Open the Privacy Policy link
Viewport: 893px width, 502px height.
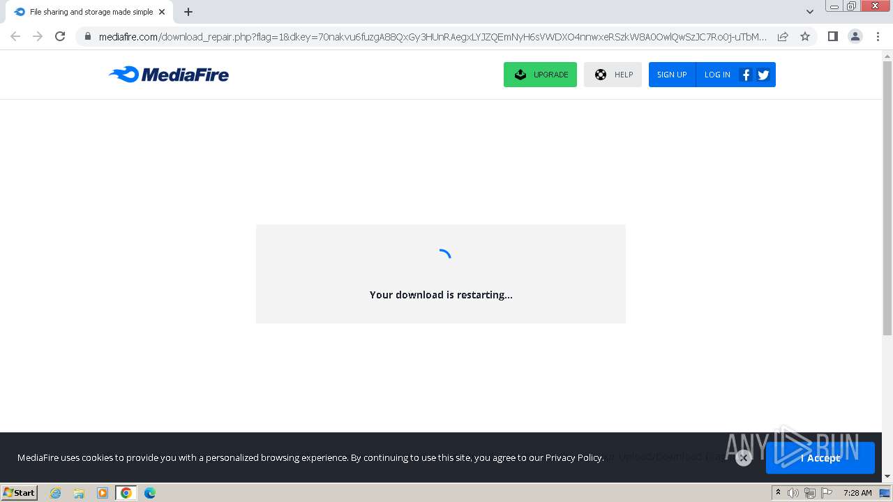(573, 457)
